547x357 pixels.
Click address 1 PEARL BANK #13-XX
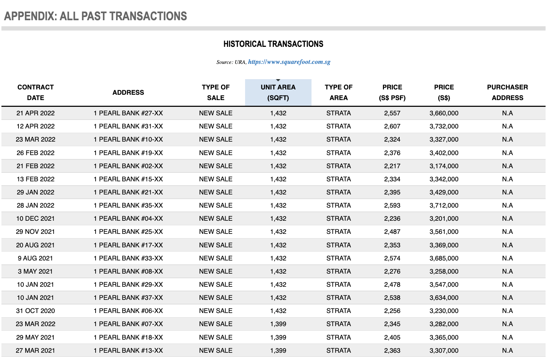[128, 351]
